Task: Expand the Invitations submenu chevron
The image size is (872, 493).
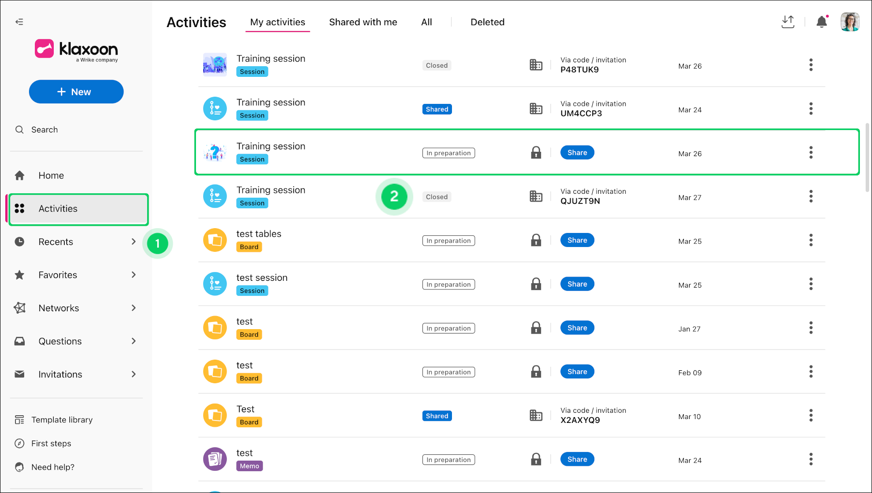Action: click(134, 374)
